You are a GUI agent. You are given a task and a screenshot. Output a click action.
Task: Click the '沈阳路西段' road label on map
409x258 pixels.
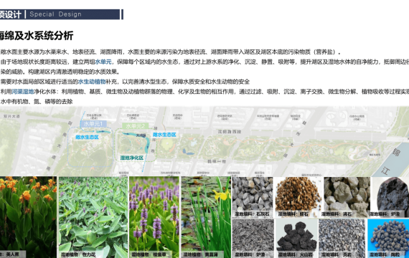(x=230, y=132)
